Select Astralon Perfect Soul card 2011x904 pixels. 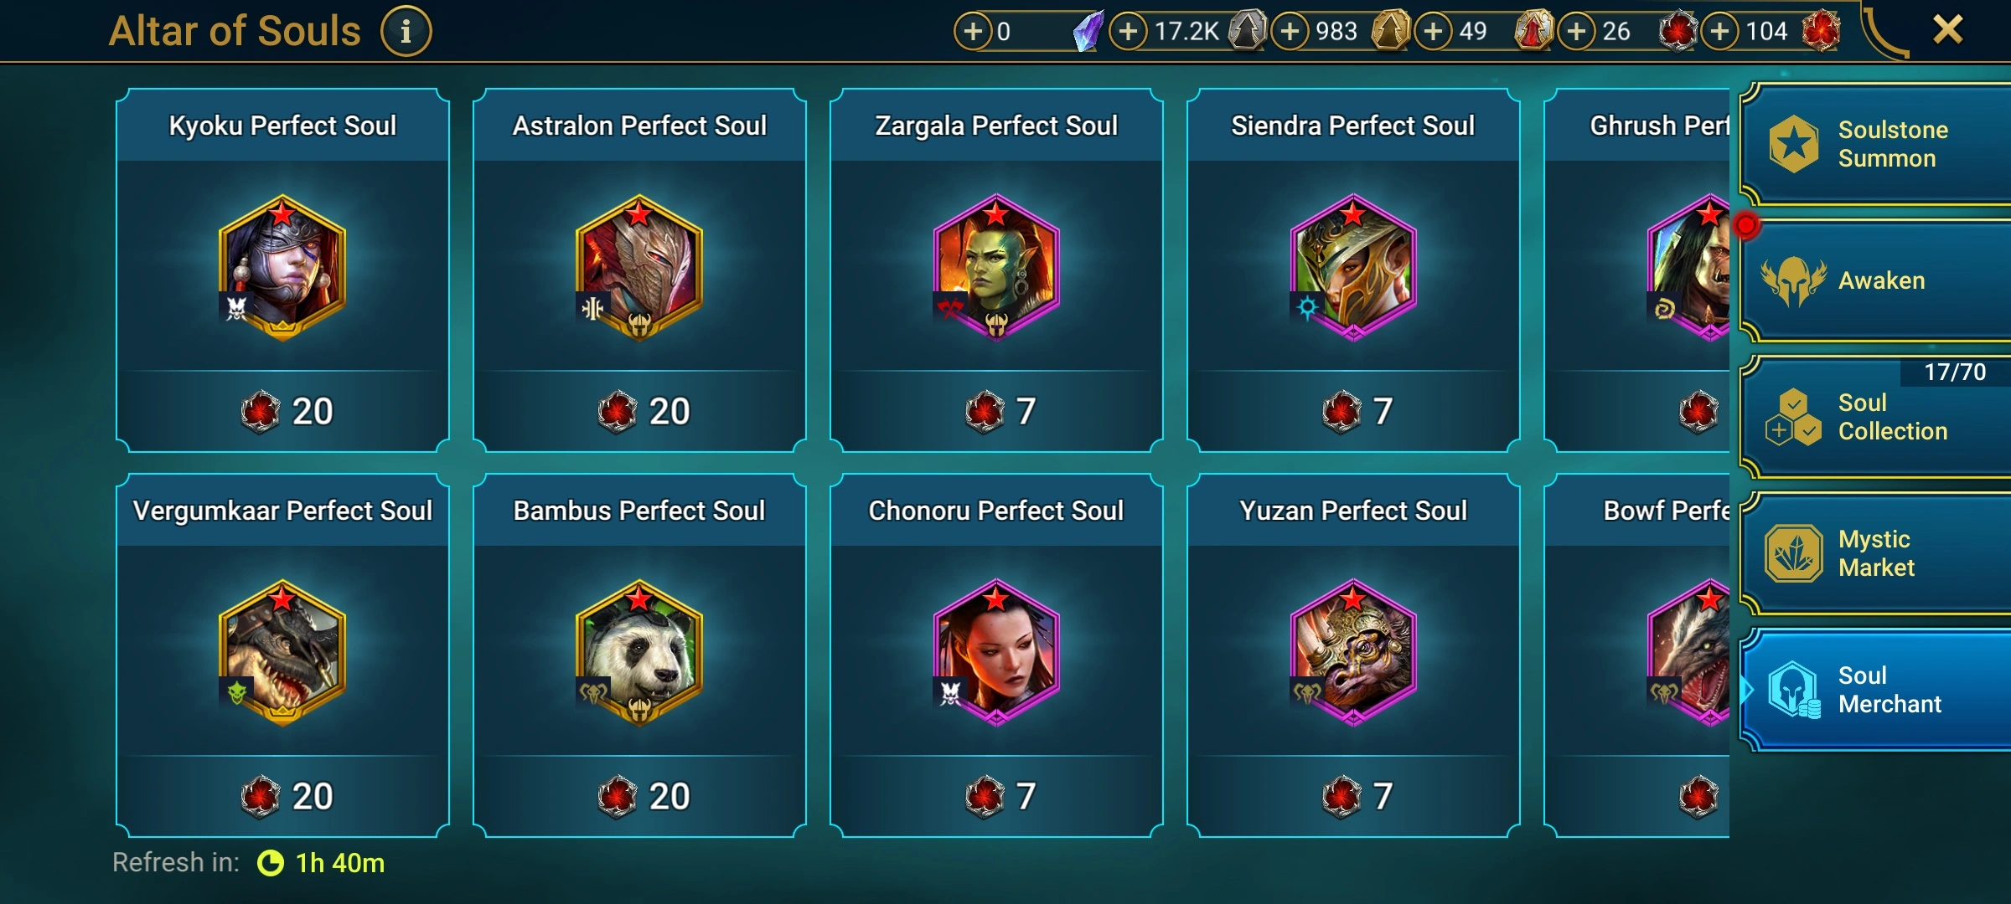pos(639,270)
